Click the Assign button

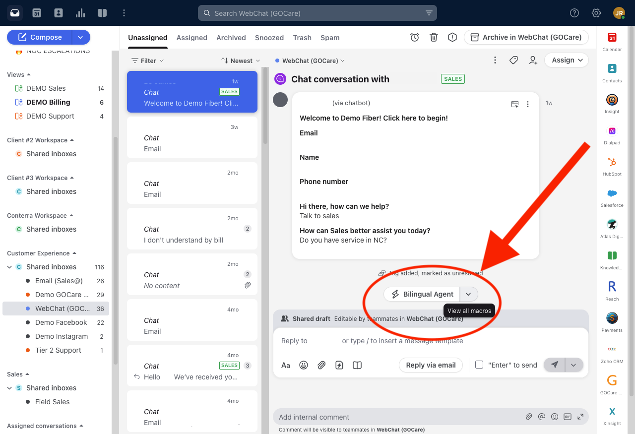(567, 60)
